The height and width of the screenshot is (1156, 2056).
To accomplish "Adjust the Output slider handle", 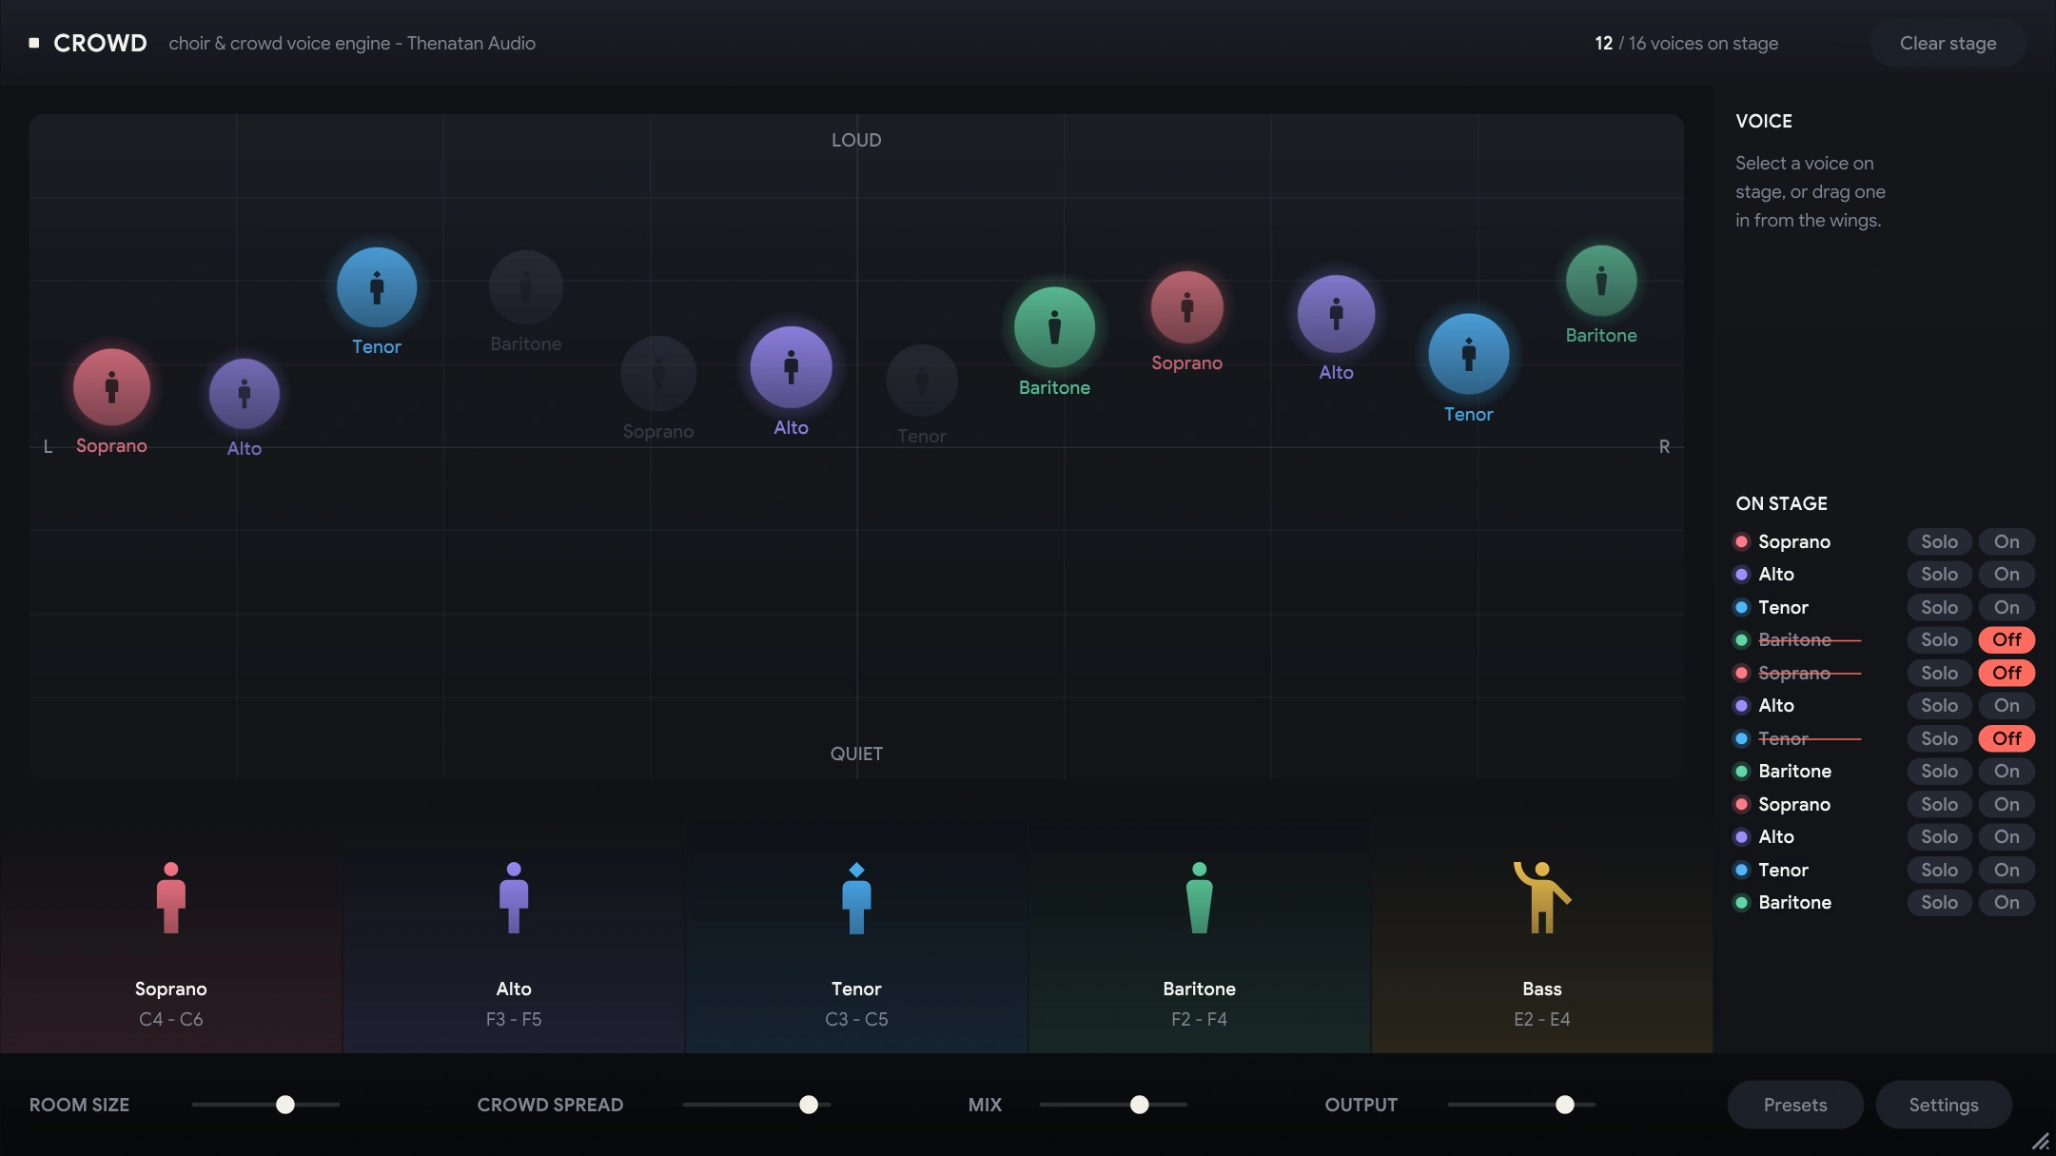I will point(1564,1105).
